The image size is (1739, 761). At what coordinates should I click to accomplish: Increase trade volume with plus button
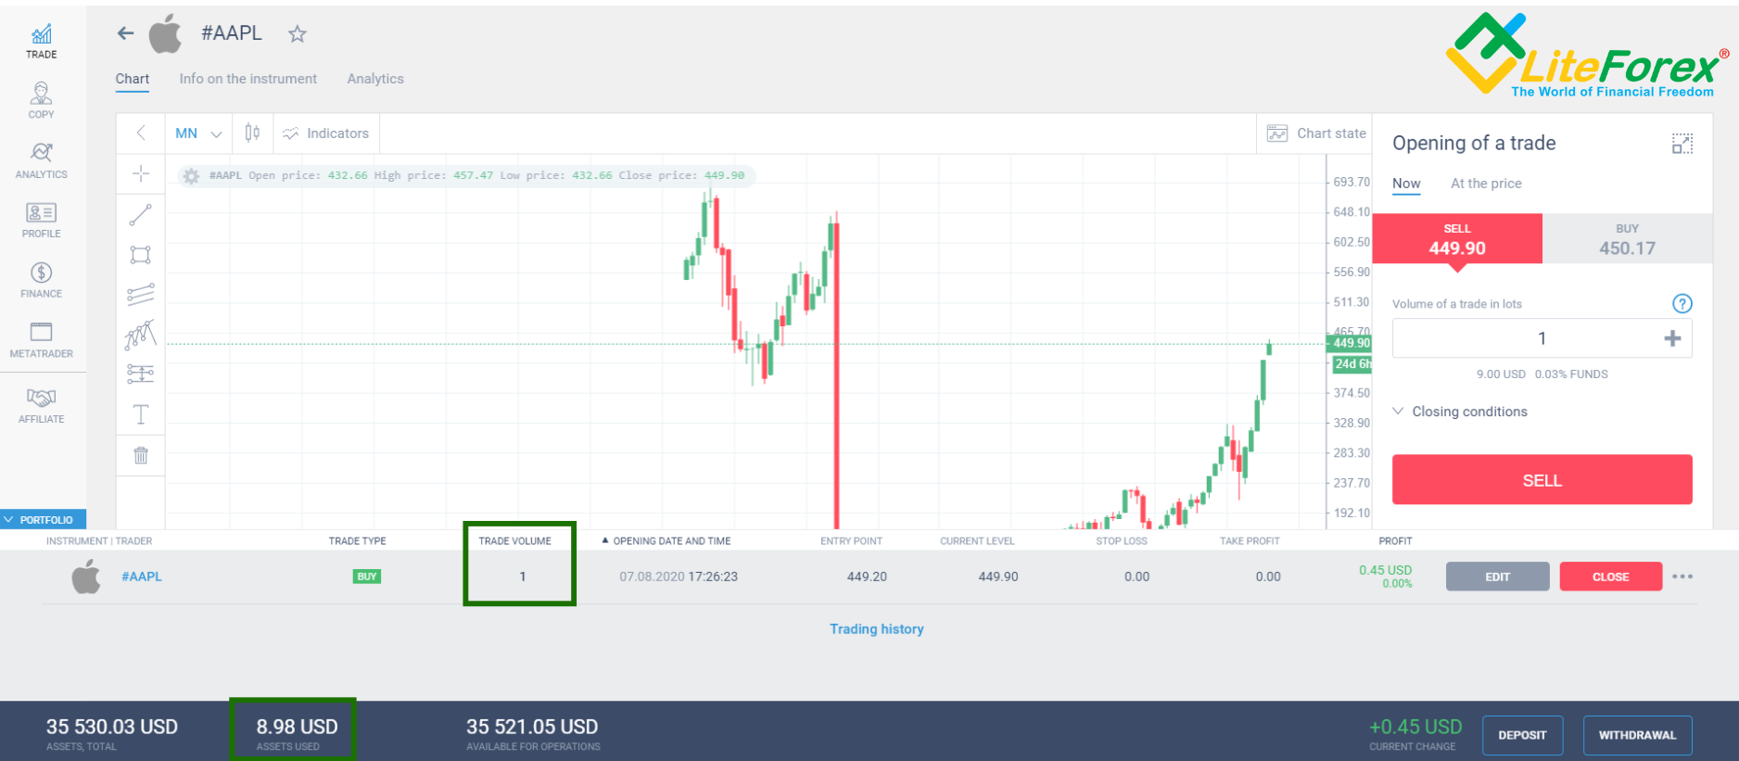pos(1672,338)
